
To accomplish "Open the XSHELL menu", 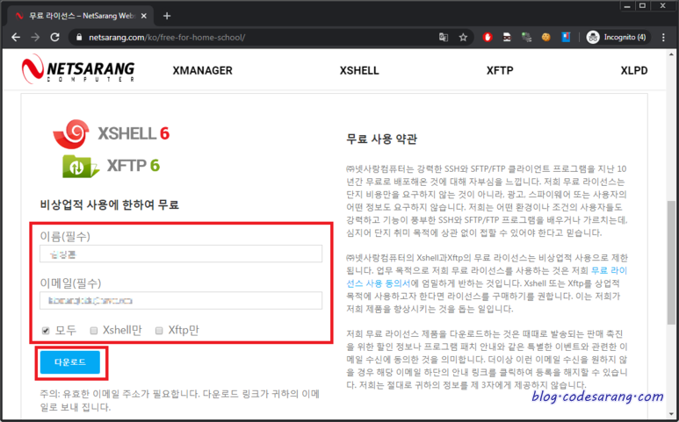I will click(x=359, y=70).
